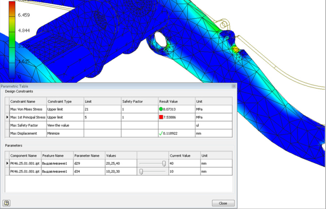Image resolution: width=326 pixels, height=209 pixels.
Task: Click the help icon in Parametric Table
Action: pyautogui.click(x=7, y=203)
